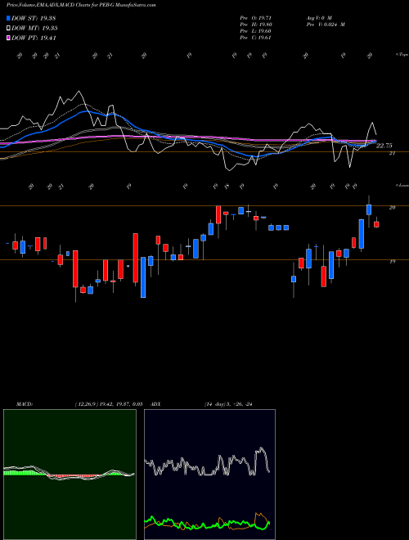Select the 'DOW PT: 19.41' legend label

tap(34, 38)
